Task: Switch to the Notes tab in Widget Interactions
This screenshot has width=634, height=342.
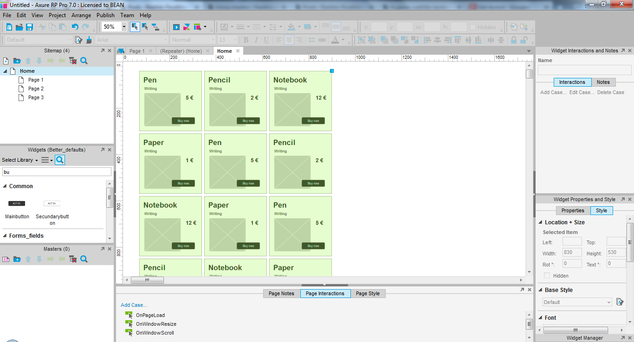Action: (603, 82)
